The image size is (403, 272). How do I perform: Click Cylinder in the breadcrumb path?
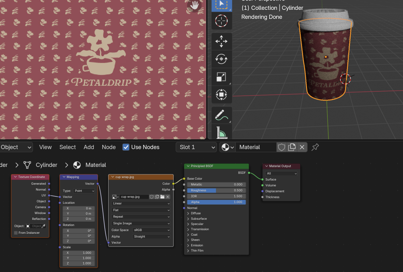46,165
